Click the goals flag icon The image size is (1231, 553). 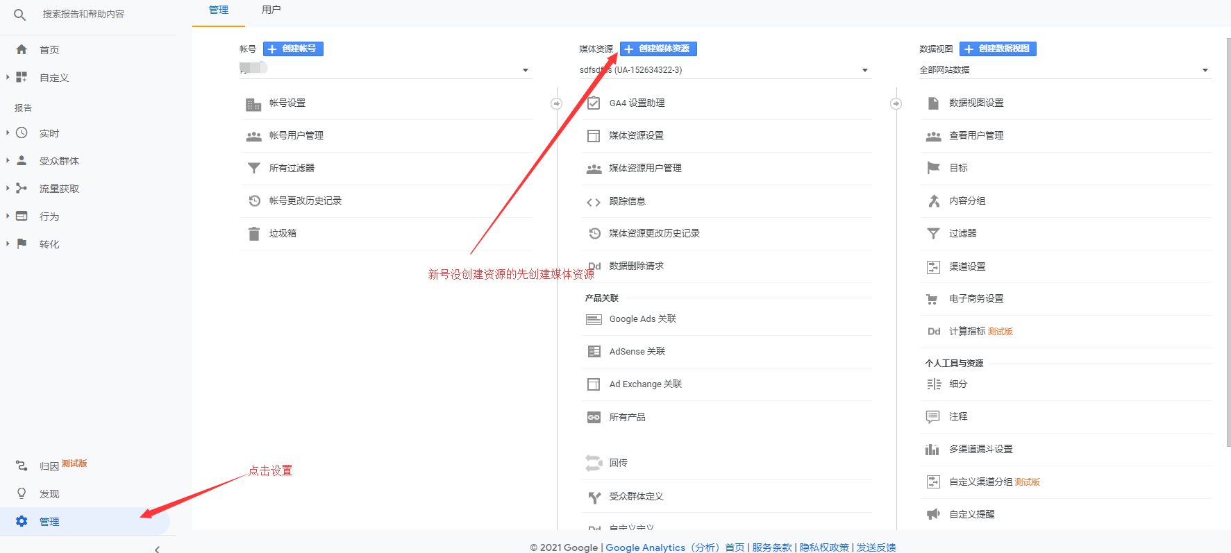point(933,168)
